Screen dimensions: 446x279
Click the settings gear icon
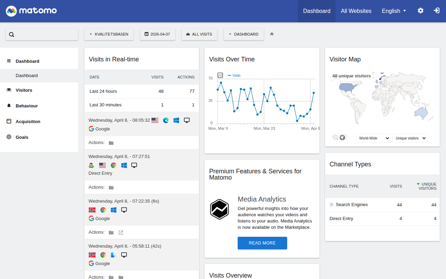tap(421, 11)
